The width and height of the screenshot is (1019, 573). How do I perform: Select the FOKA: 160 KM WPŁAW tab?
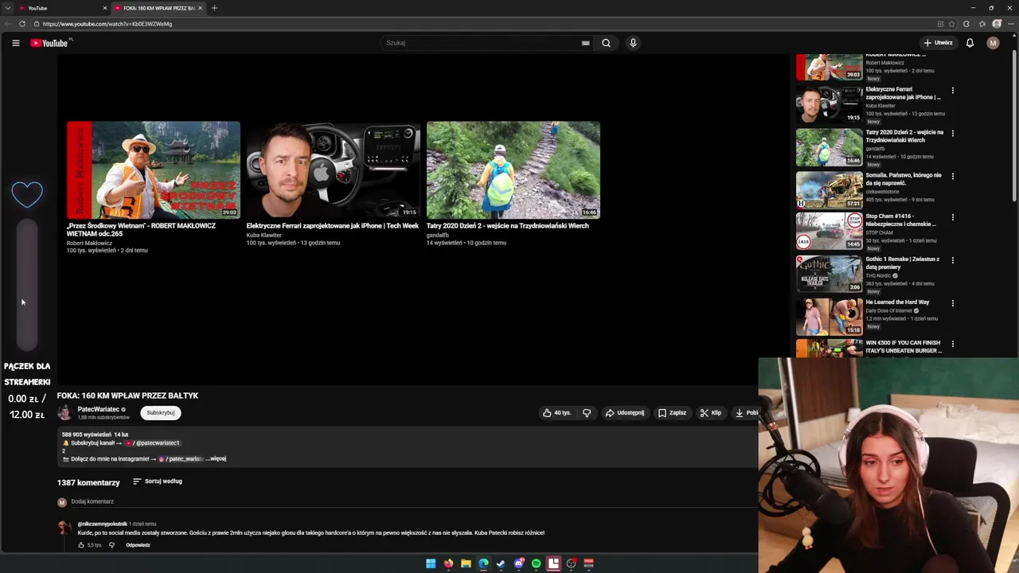tap(158, 8)
